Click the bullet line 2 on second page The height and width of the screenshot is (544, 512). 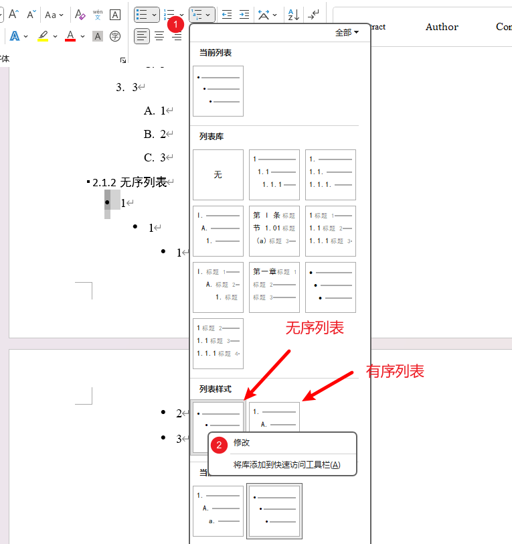[x=175, y=413]
